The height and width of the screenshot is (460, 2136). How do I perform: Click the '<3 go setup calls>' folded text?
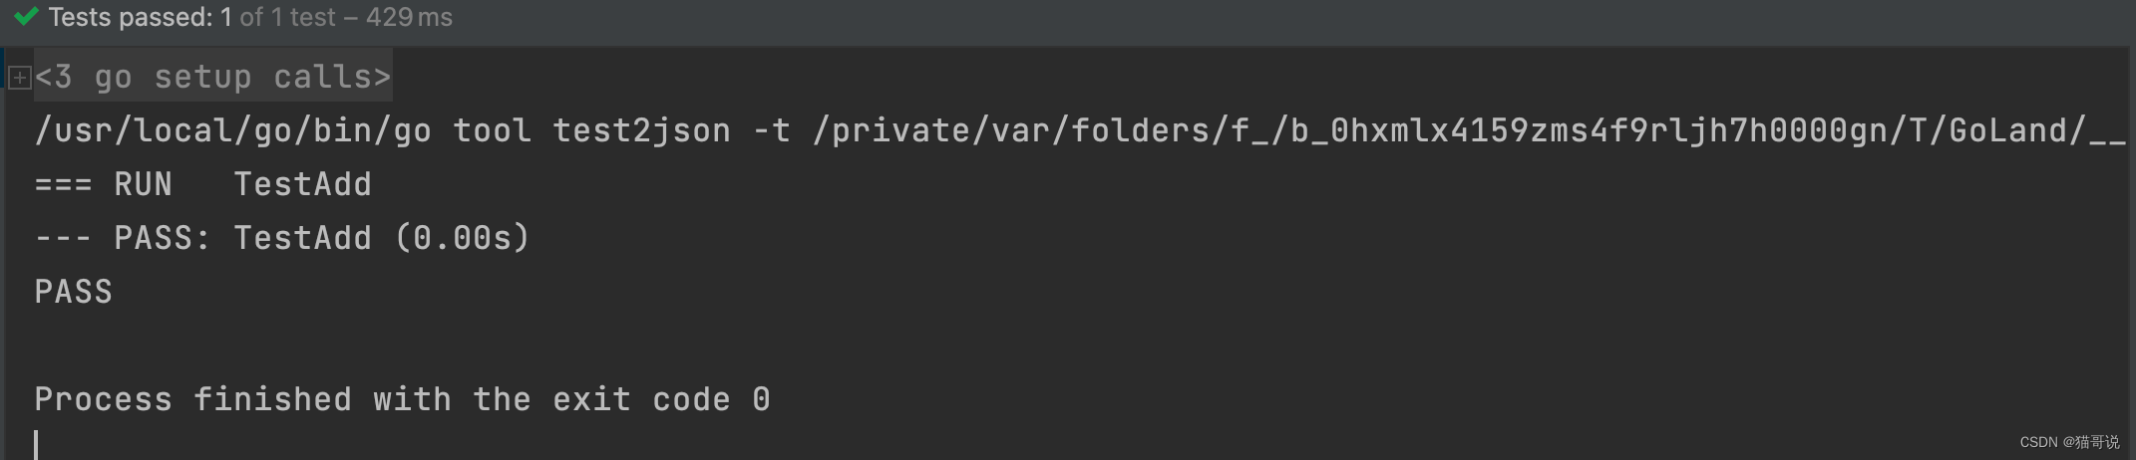[212, 77]
